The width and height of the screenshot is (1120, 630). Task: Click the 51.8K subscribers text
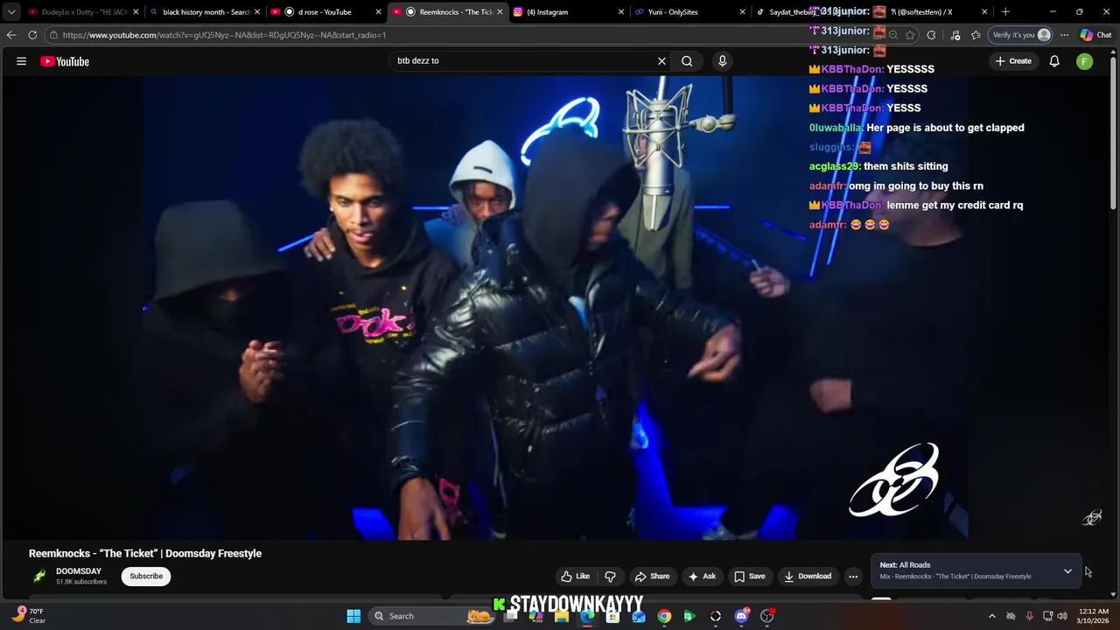point(81,582)
